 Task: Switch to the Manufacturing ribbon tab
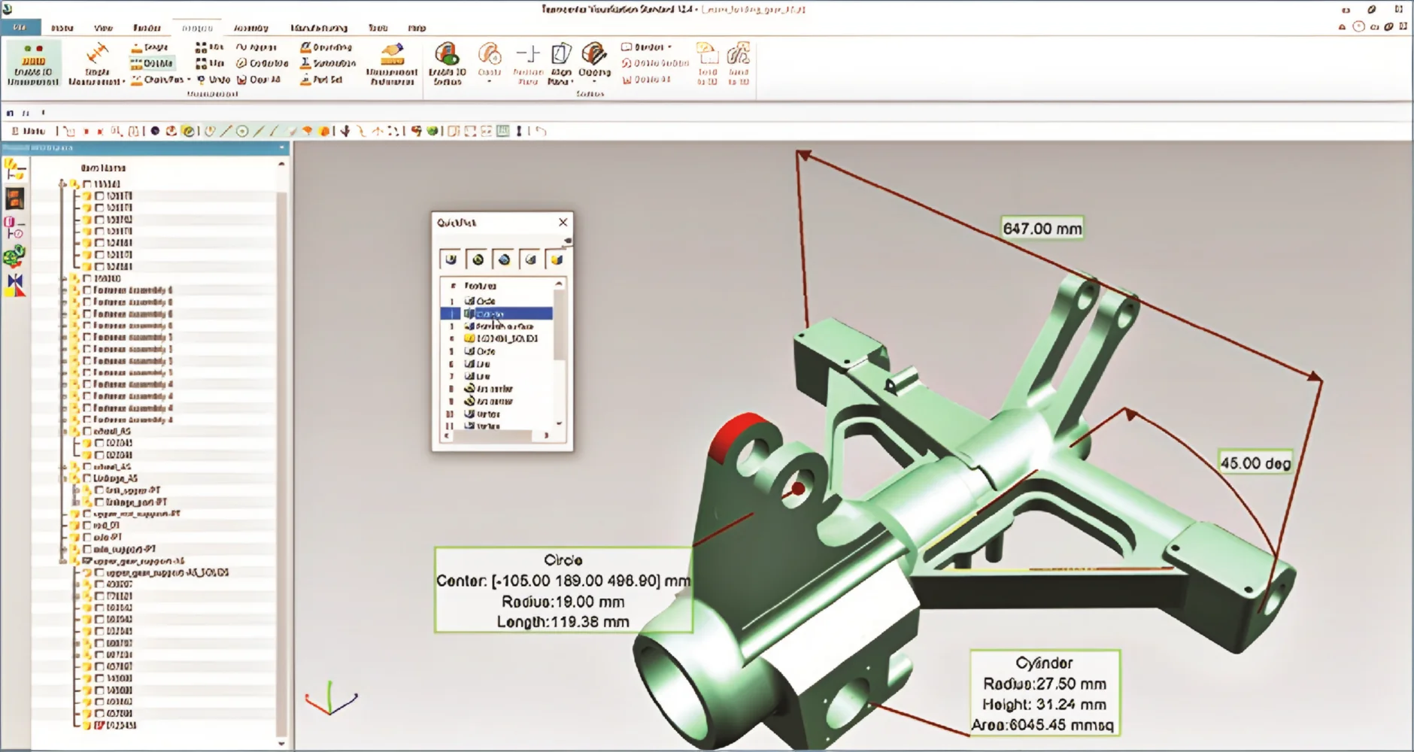[x=319, y=28]
